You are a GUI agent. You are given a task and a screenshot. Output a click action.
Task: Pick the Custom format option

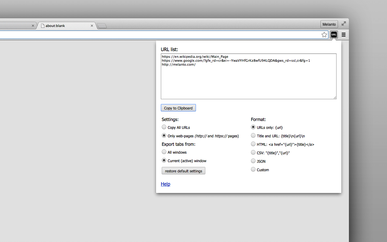point(253,169)
